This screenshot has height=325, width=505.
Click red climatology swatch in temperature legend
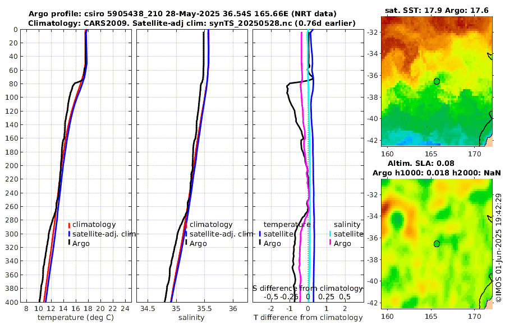pos(69,225)
